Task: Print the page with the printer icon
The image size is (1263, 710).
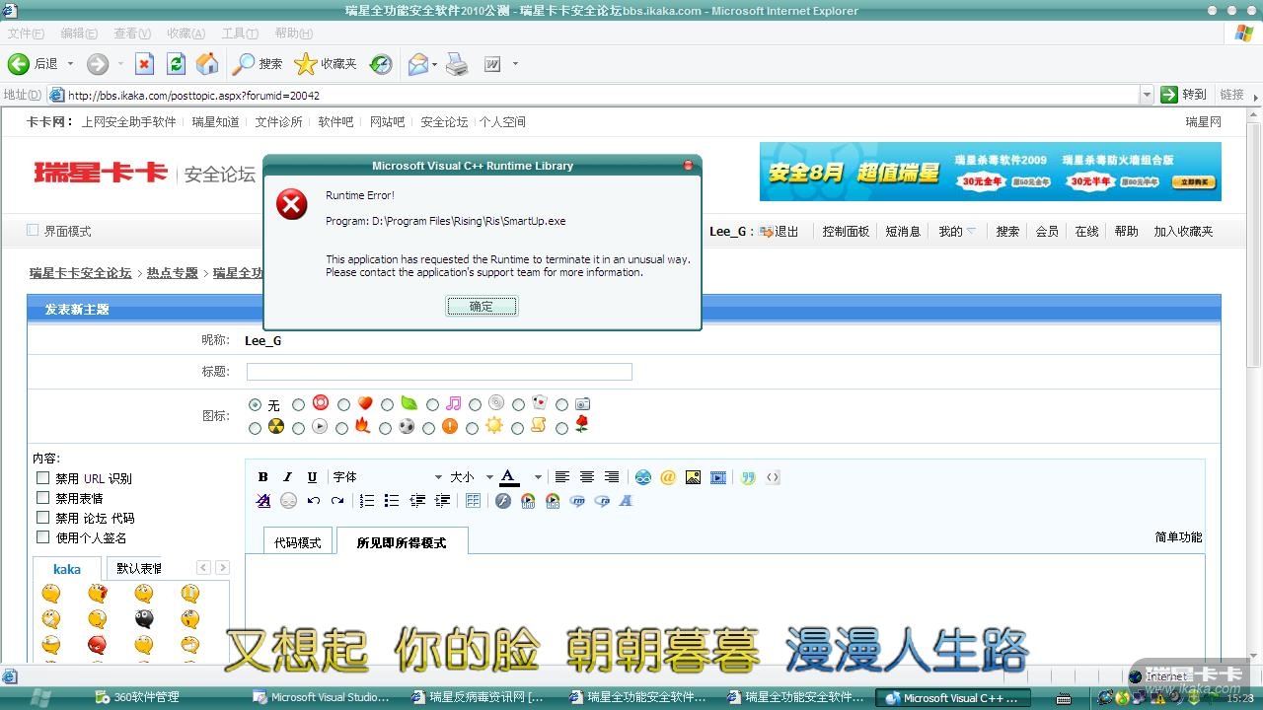Action: [456, 64]
